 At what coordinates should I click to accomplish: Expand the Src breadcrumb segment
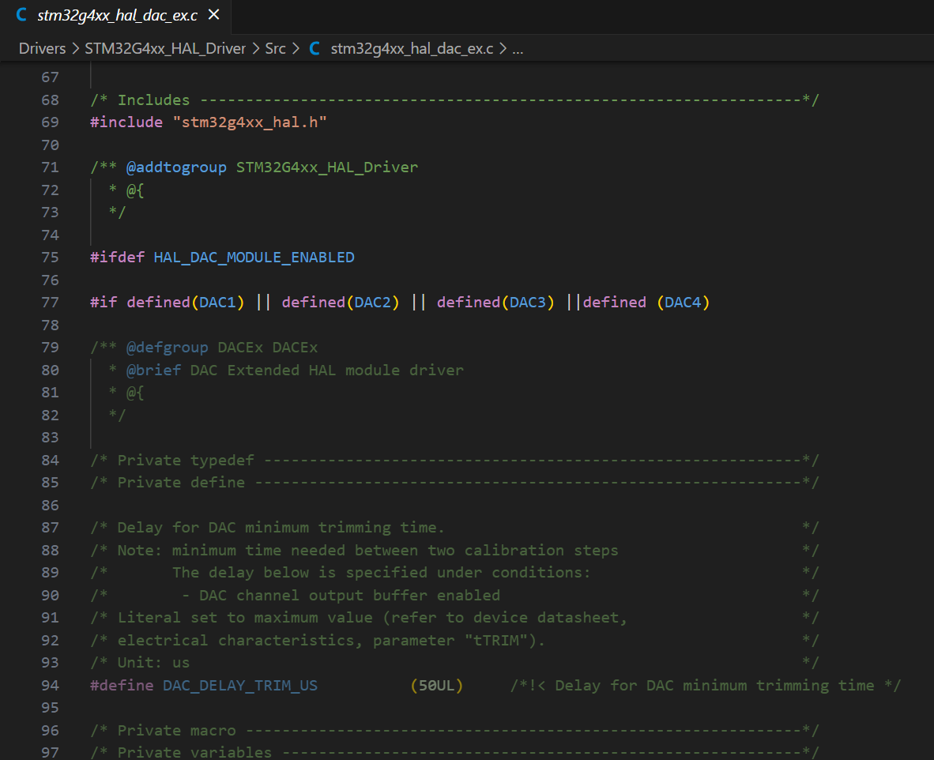(x=275, y=48)
